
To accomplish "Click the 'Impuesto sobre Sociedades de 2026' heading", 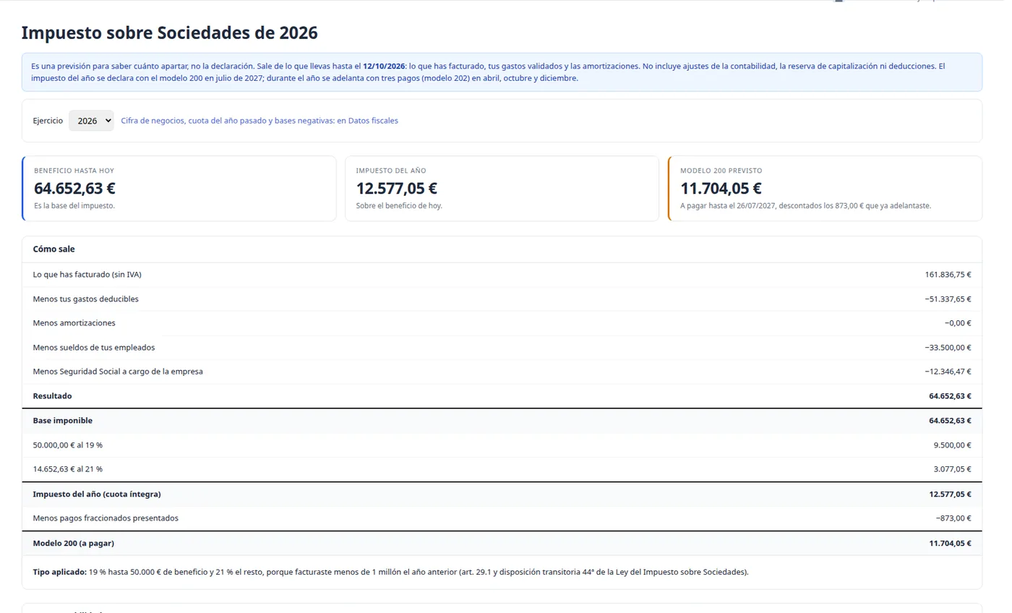I will (169, 33).
